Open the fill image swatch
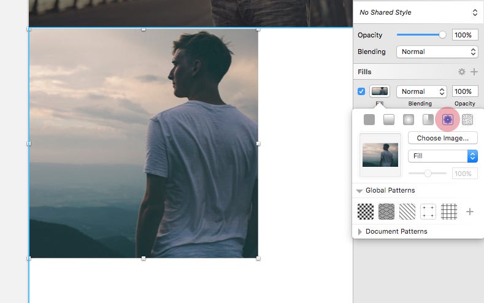This screenshot has height=303, width=484. [x=380, y=91]
